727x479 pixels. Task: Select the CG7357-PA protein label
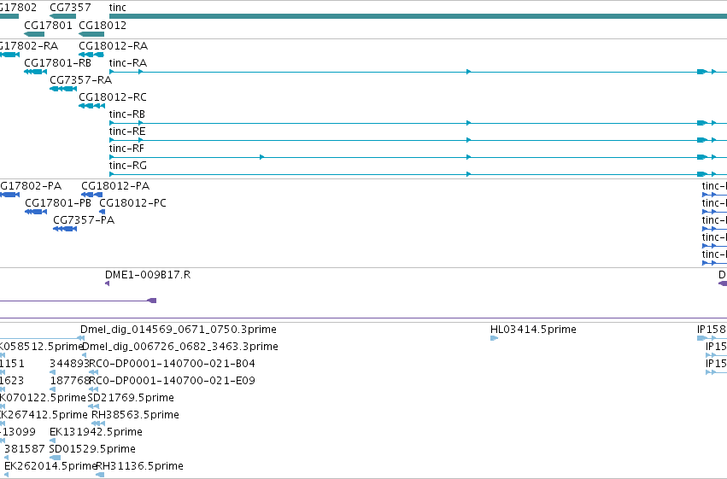tap(84, 220)
